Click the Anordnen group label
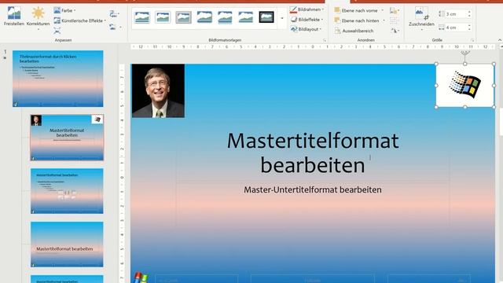 click(x=366, y=40)
